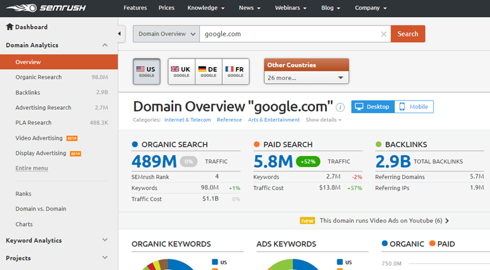490x270 pixels.
Task: Expand Show details for categories
Action: point(323,120)
